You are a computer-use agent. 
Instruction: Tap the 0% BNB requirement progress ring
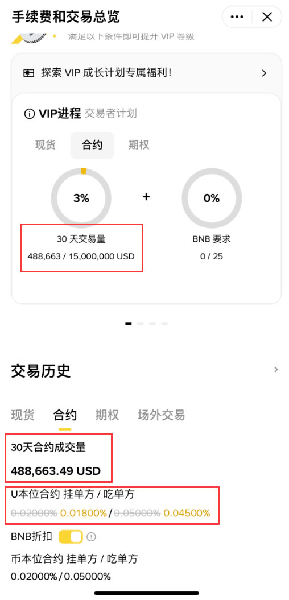pos(212,198)
